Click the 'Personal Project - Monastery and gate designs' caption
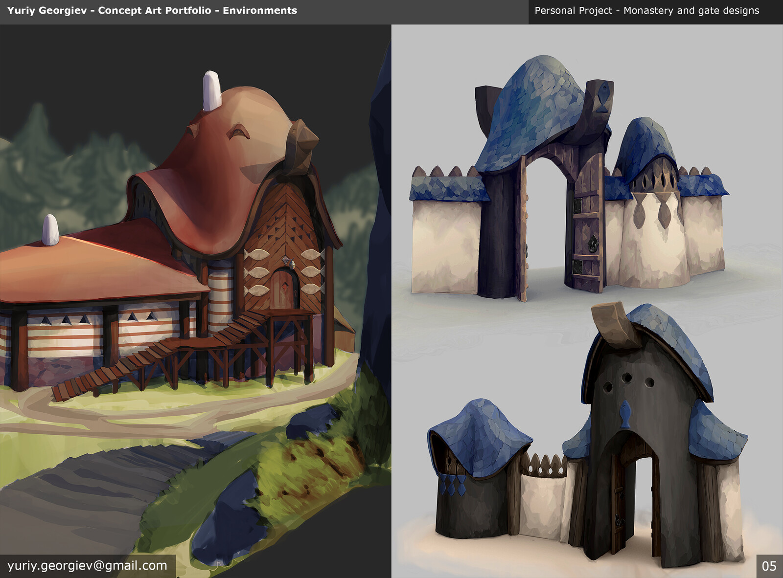The image size is (783, 578). coord(647,10)
